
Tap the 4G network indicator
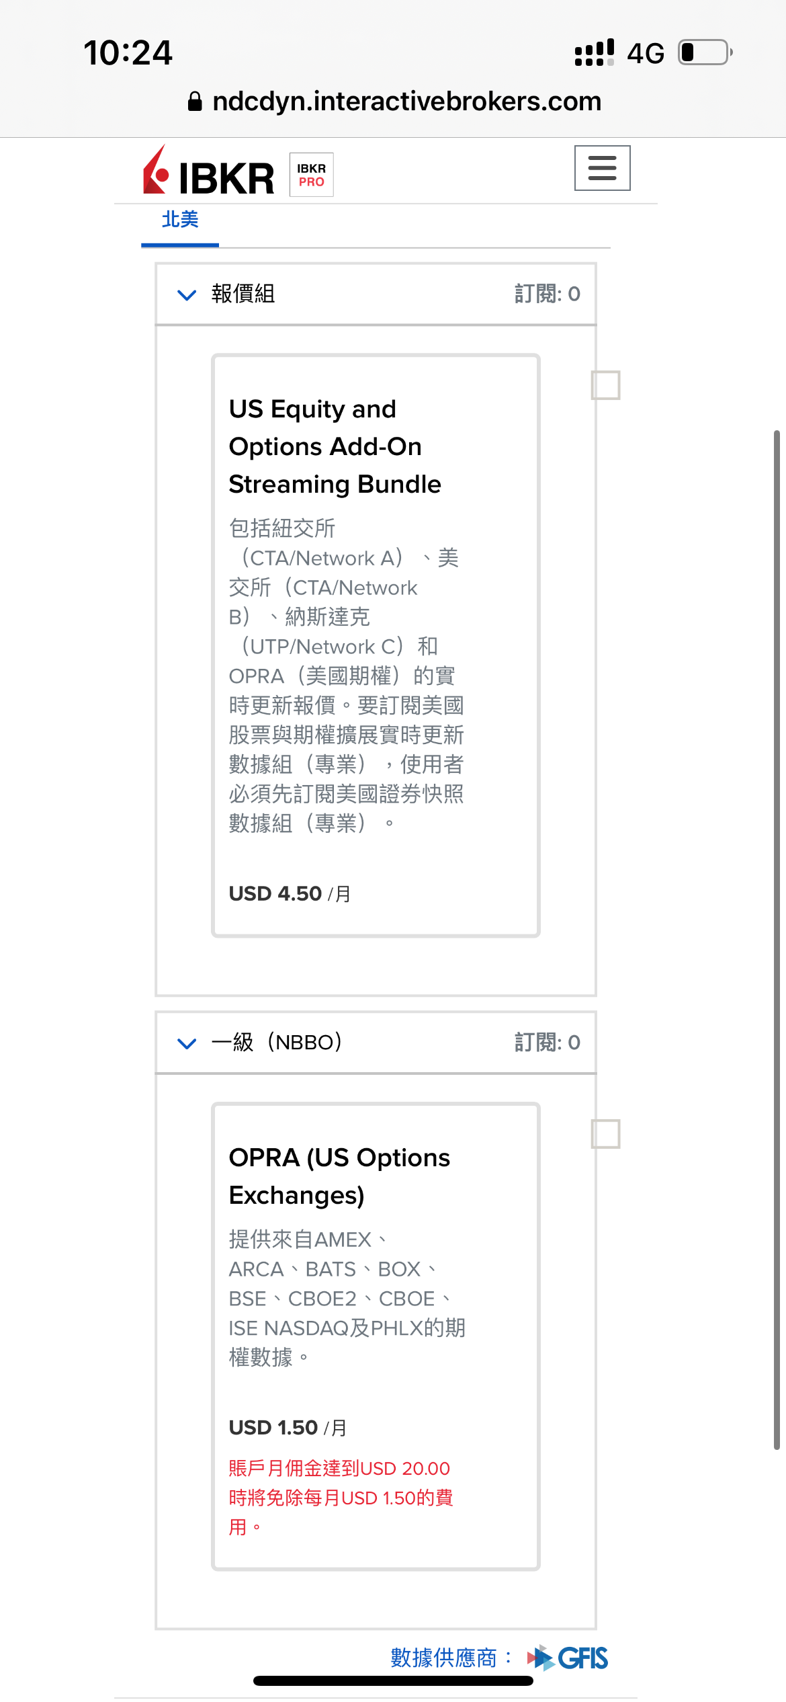tap(646, 53)
